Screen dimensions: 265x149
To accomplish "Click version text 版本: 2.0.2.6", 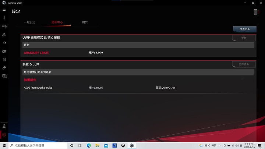I will pyautogui.click(x=96, y=88).
